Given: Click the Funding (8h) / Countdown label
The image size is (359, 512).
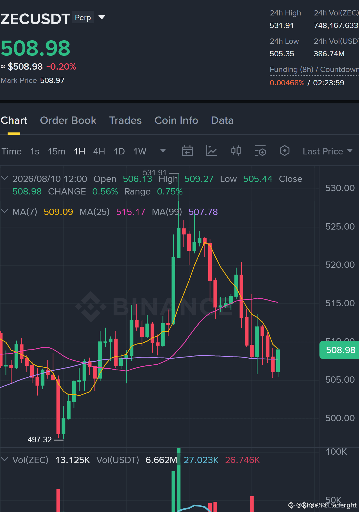Looking at the screenshot, I should [314, 69].
